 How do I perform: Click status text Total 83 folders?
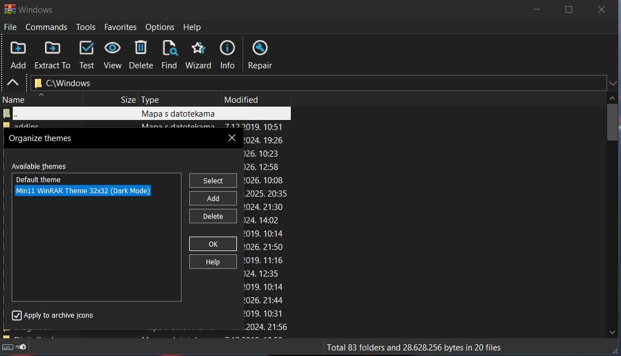pyautogui.click(x=413, y=347)
